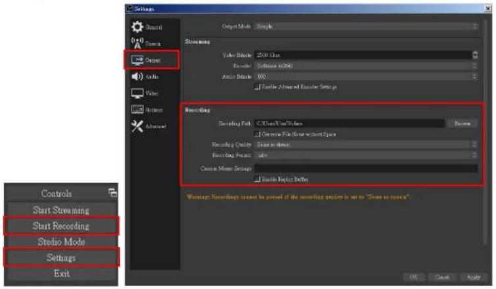Open the Video monitor icon settings
Viewport: 496px width, 289px height.
pos(137,93)
